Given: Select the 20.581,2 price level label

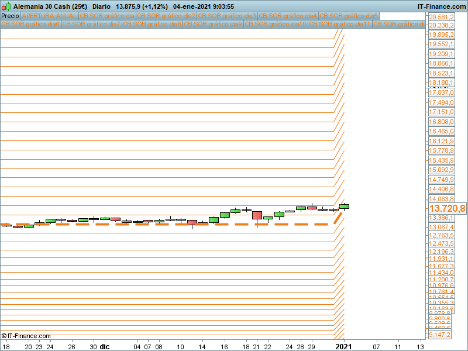Looking at the screenshot, I should point(442,18).
